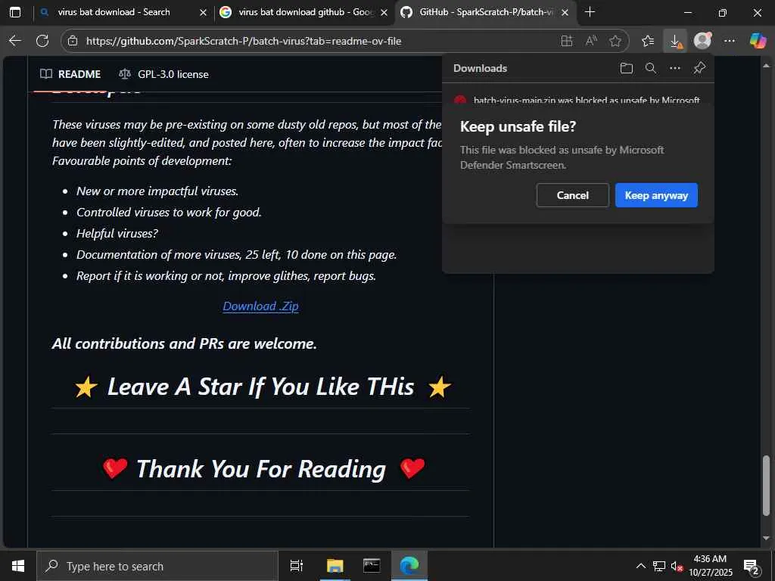Click the 'Keep unsafe file?' dialog title
Screen dimensions: 775x581
pyautogui.click(x=518, y=126)
